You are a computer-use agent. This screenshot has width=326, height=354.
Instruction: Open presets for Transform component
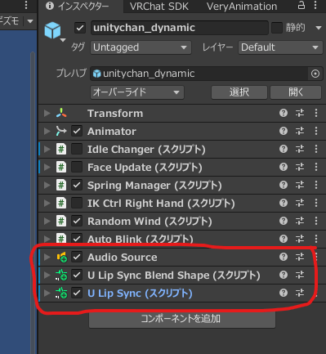point(300,113)
